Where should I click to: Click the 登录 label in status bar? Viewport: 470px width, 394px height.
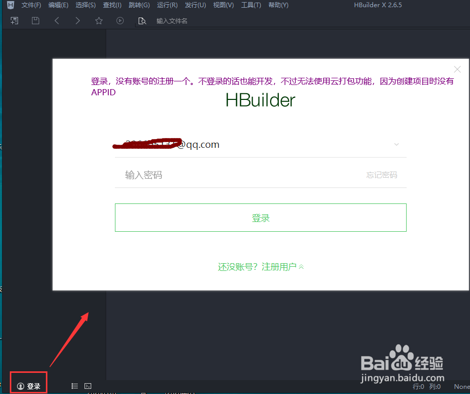point(33,386)
